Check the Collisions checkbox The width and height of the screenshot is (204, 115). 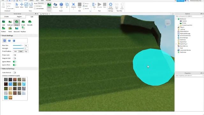[x=35, y=6]
